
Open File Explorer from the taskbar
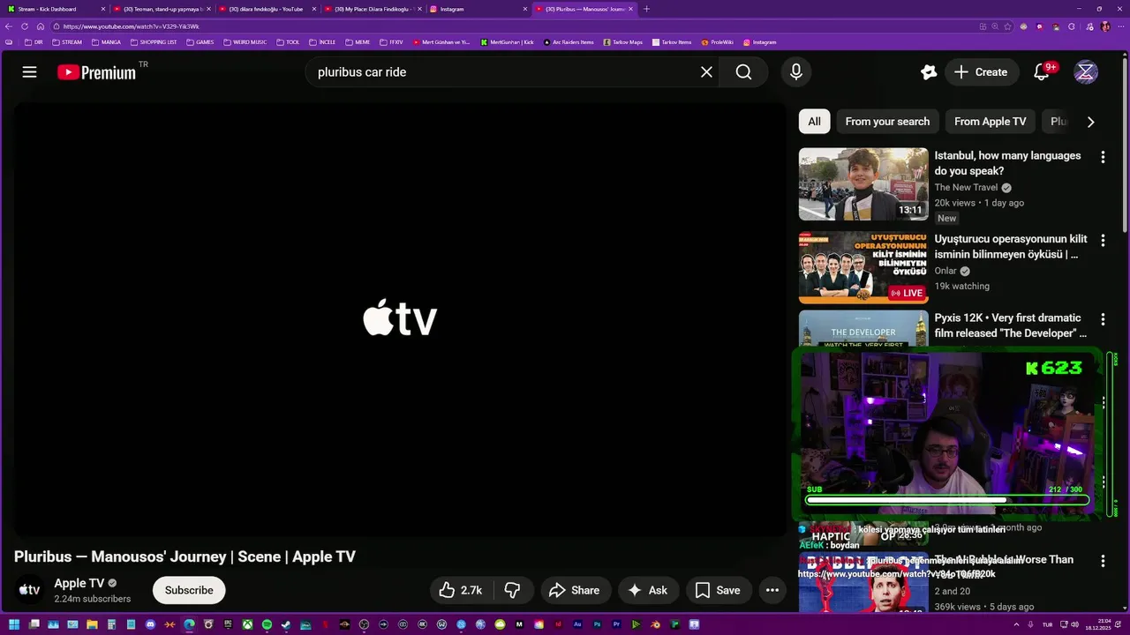click(x=92, y=625)
